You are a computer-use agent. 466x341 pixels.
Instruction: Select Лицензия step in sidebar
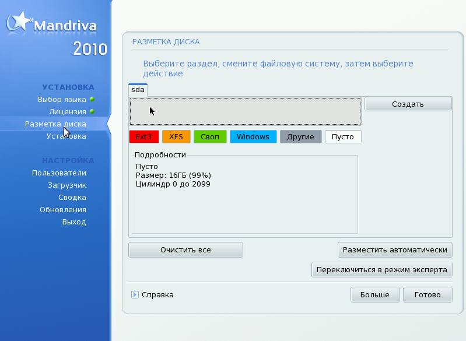pyautogui.click(x=68, y=112)
